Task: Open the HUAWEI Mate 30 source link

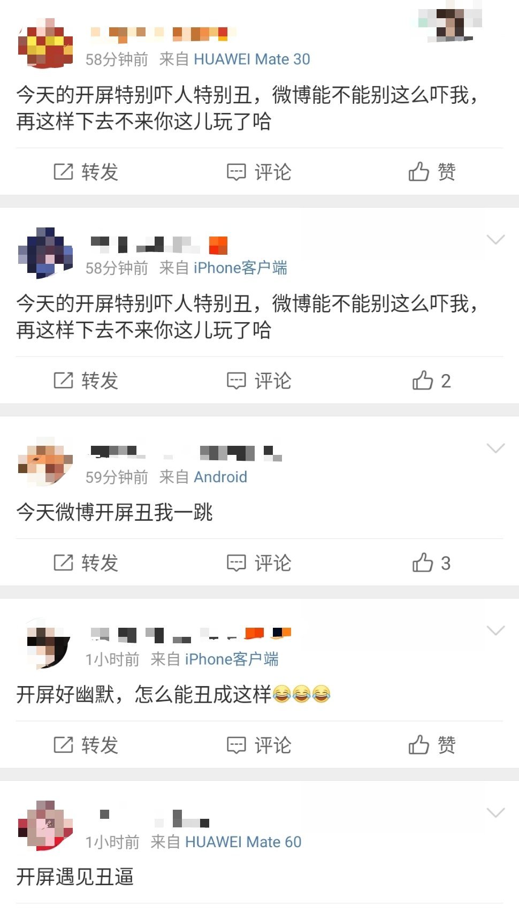Action: coord(251,59)
